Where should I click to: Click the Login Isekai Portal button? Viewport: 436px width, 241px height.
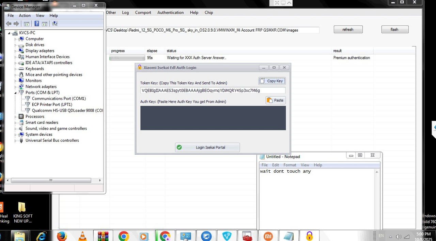coord(207,147)
